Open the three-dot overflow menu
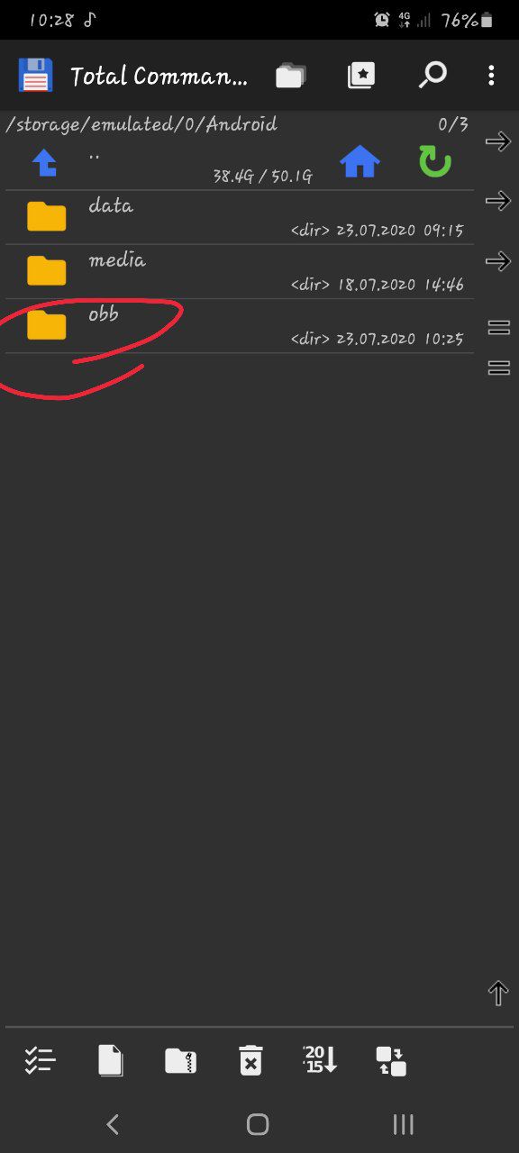 tap(491, 76)
